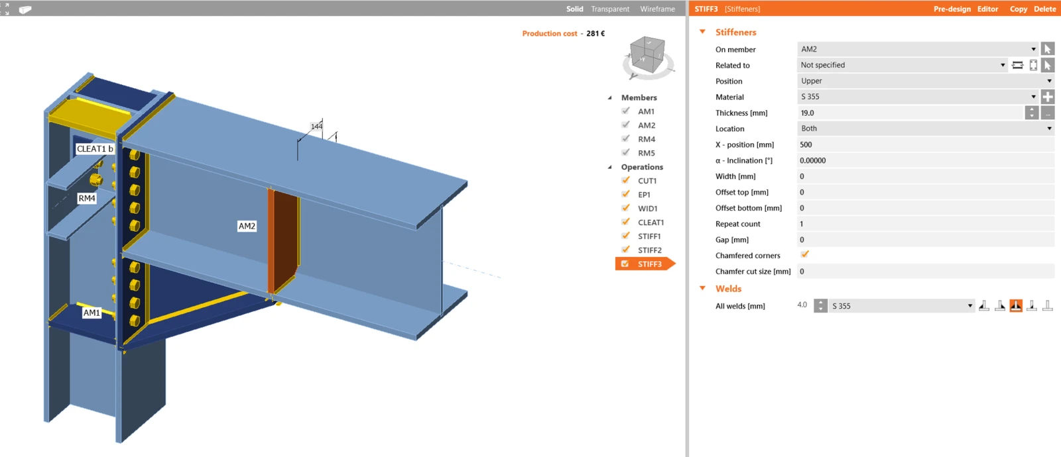Pick arrow icon at end of Related to row

1048,65
